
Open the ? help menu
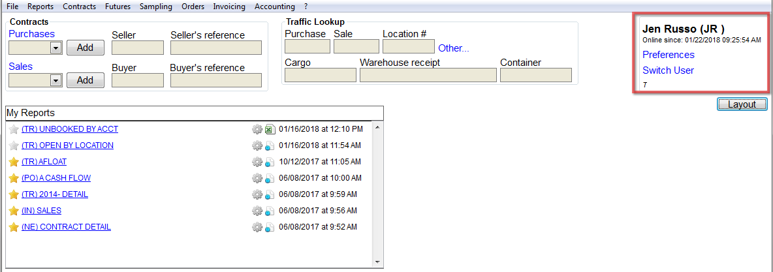pyautogui.click(x=306, y=7)
